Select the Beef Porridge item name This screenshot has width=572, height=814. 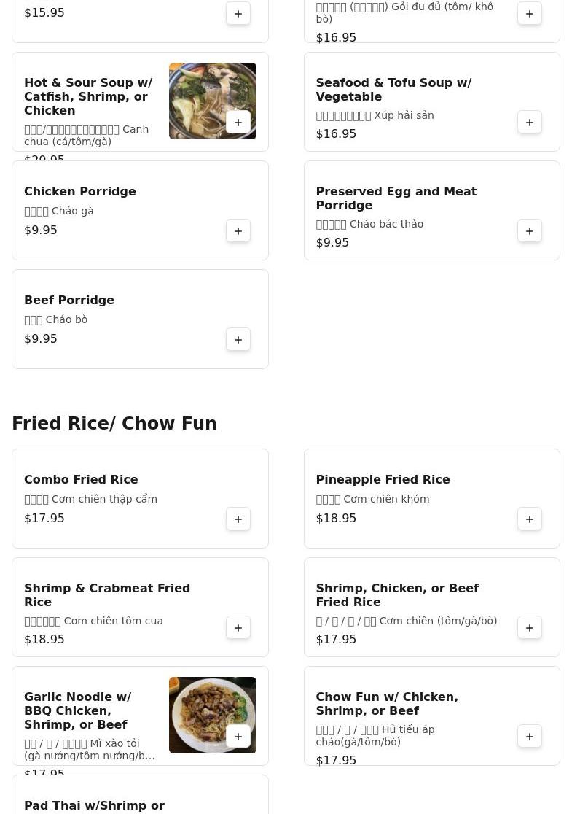tap(69, 301)
